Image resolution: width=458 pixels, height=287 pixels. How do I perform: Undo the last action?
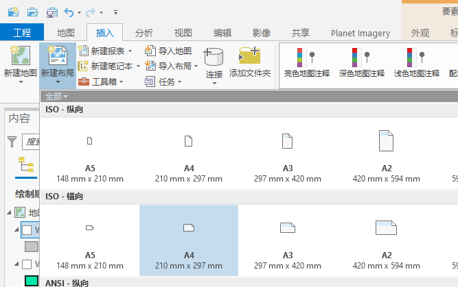tap(69, 12)
